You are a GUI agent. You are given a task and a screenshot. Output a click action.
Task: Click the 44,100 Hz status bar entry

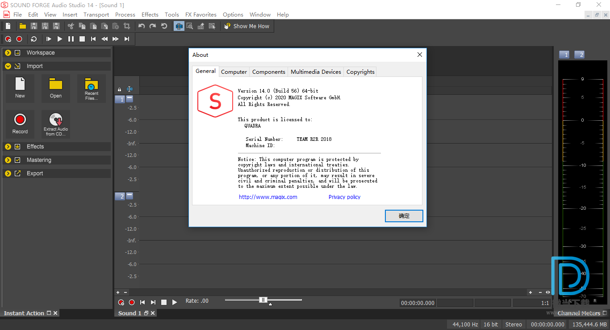(465, 324)
